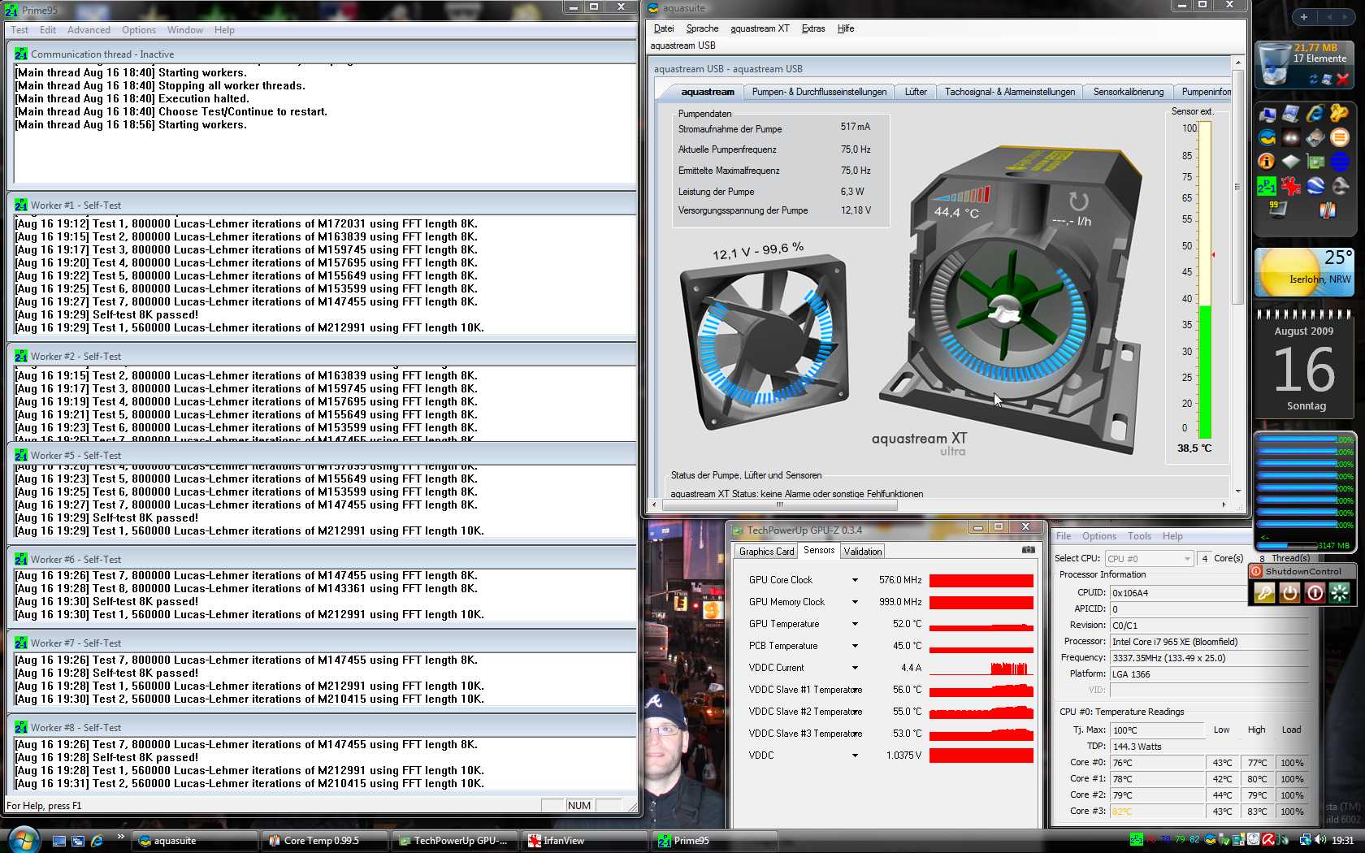Open Pumpen- & Durchflusseinstellungen tab

819,92
